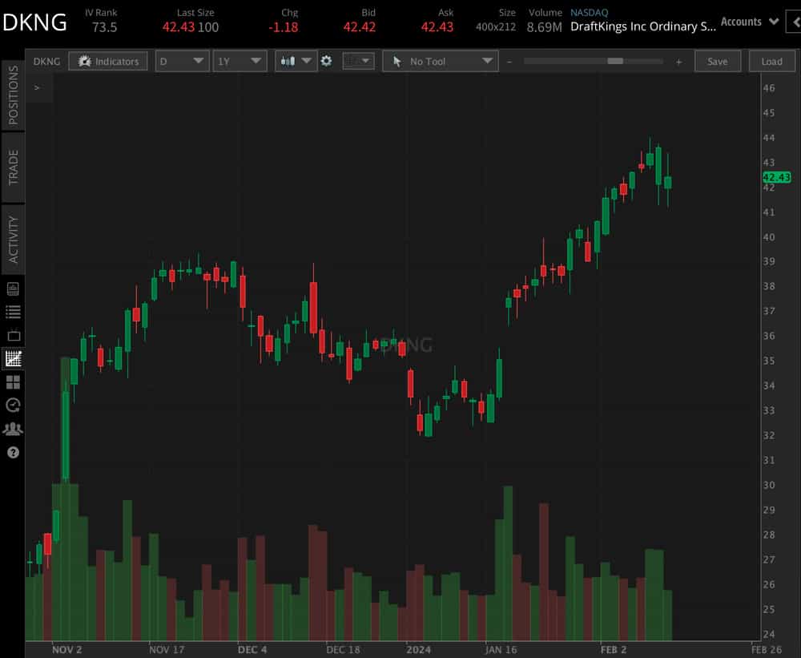Viewport: 801px width, 658px height.
Task: Click the chart zoom slider handle
Action: 615,62
